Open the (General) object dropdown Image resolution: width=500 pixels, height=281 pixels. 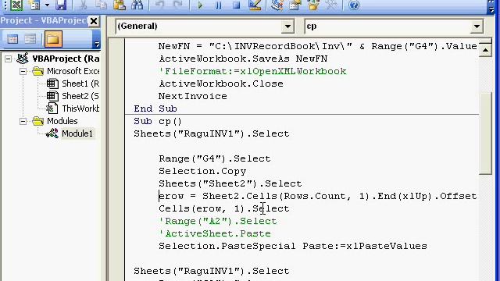[287, 26]
